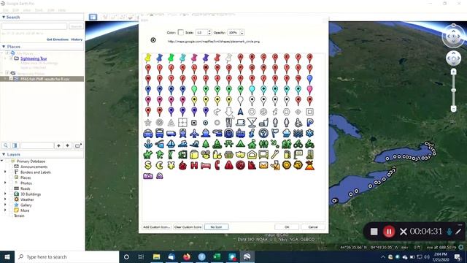Select the green bicycle icon
This screenshot has height=263, width=467.
click(x=298, y=144)
